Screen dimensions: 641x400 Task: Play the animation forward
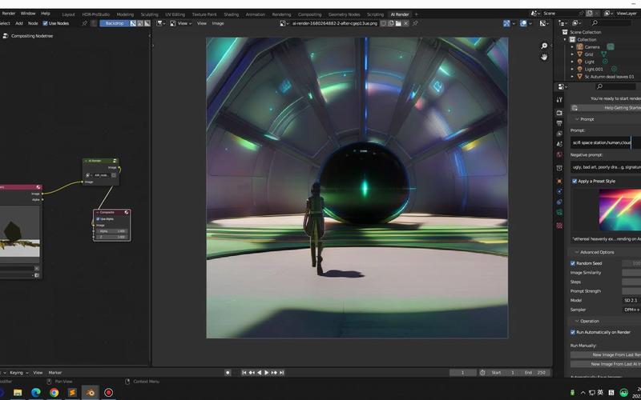pyautogui.click(x=267, y=373)
